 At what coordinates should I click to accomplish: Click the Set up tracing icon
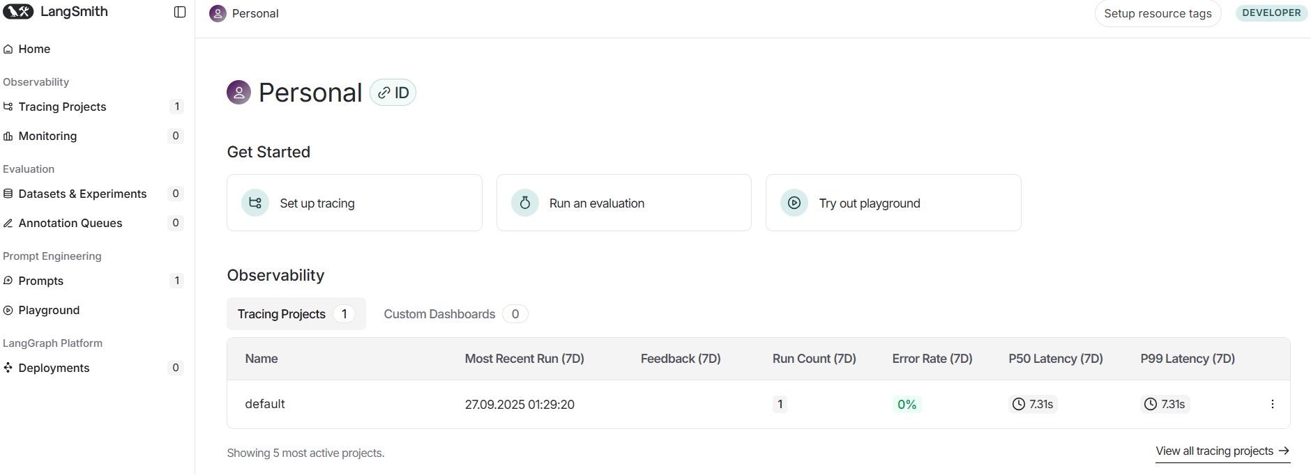pyautogui.click(x=255, y=203)
